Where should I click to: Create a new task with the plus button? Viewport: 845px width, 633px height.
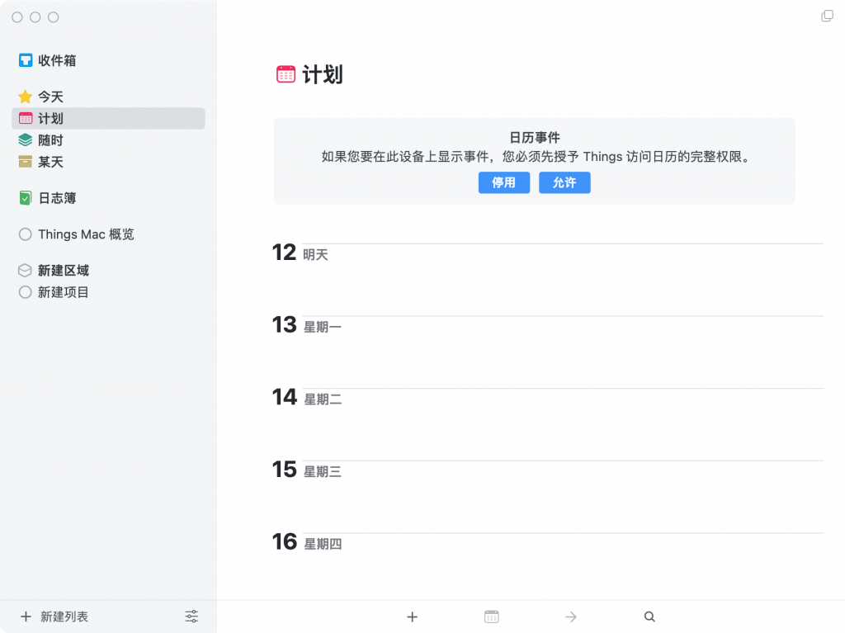point(412,616)
